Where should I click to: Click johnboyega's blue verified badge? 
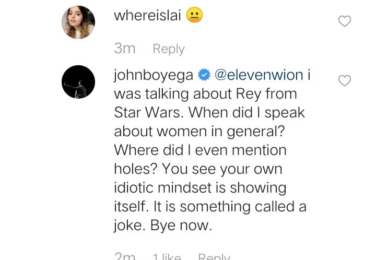tap(204, 75)
